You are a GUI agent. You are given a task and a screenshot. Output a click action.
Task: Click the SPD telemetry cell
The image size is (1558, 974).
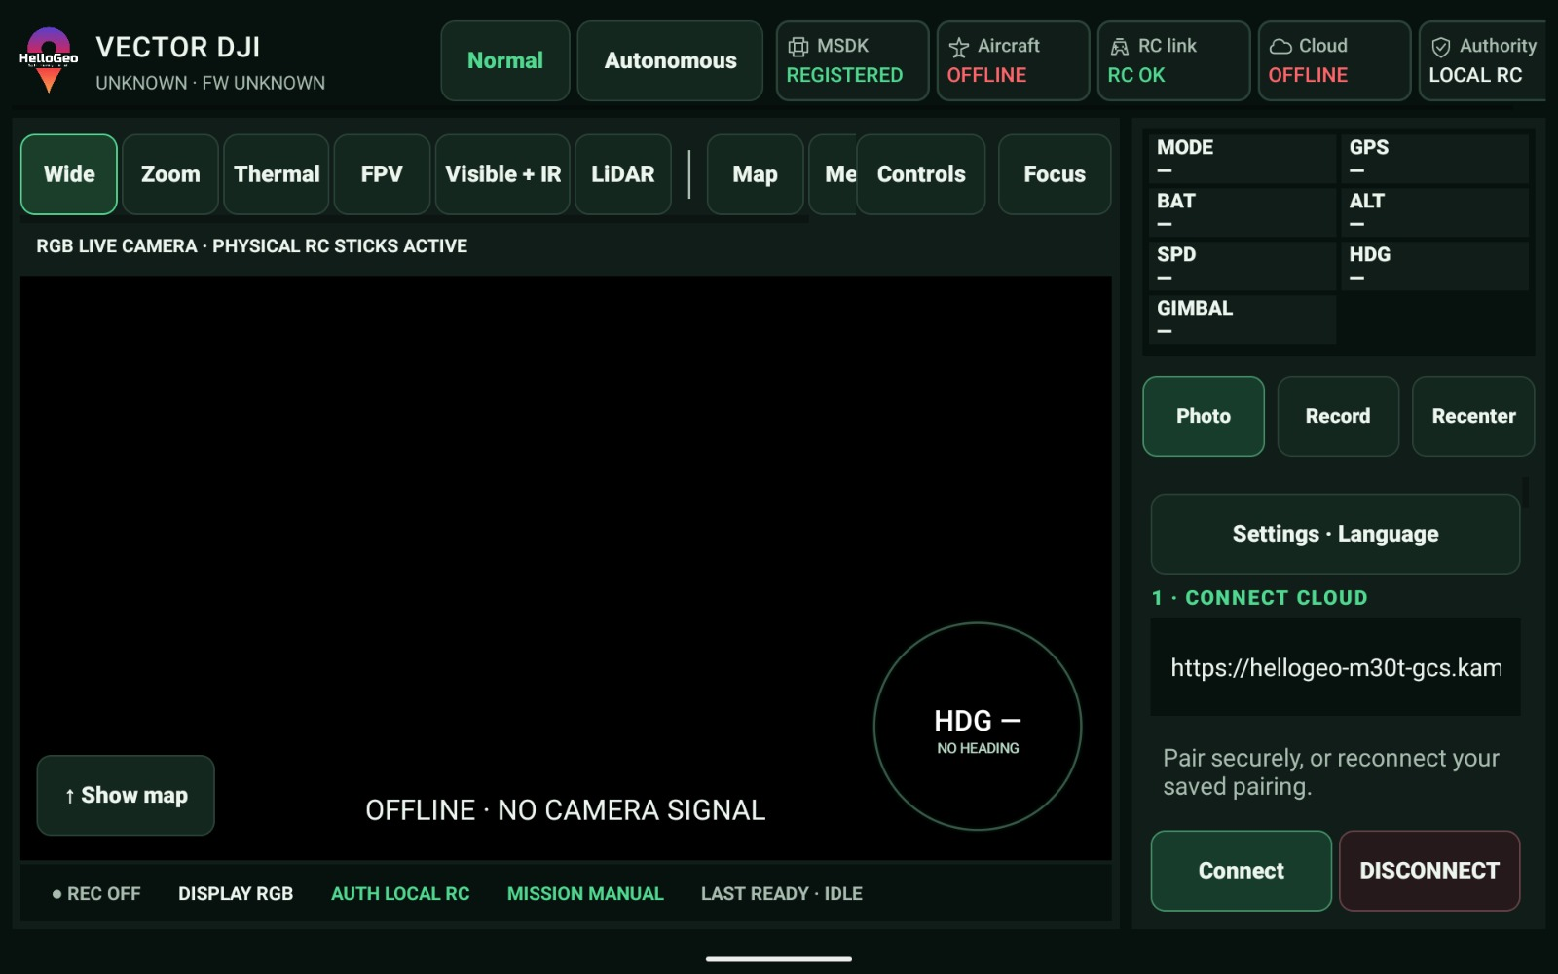pos(1242,265)
